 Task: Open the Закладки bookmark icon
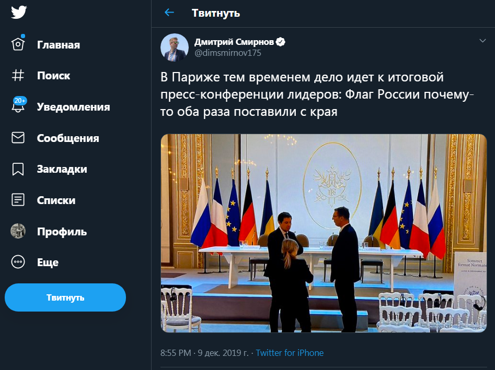[x=18, y=169]
